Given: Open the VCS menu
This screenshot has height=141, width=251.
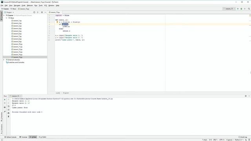Looking at the screenshot, I should pyautogui.click(x=45, y=5).
